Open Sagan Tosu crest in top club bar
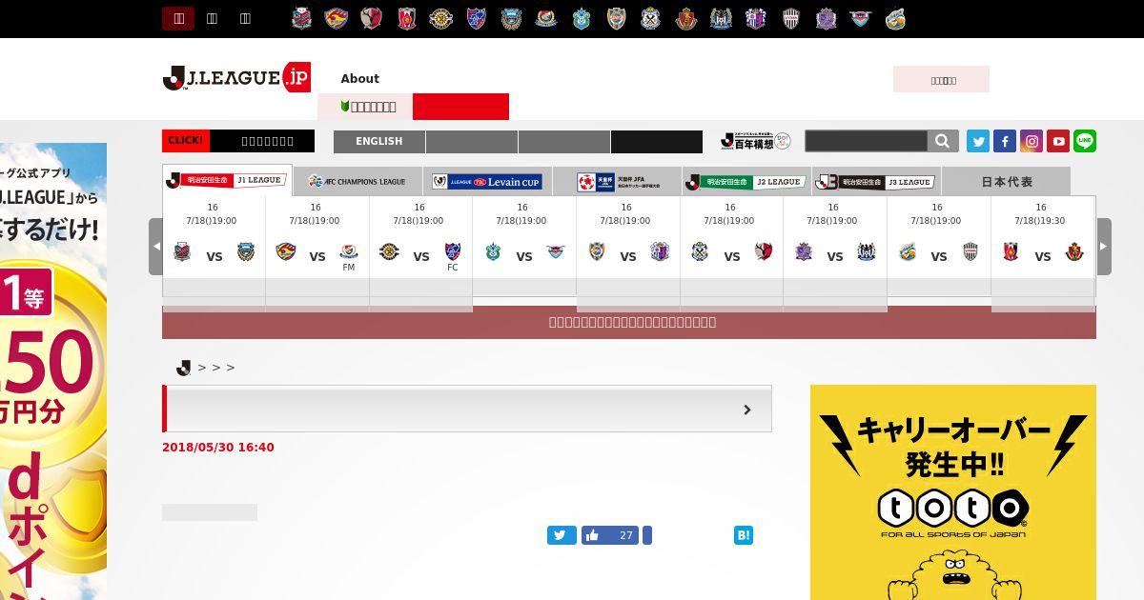Screen dimensions: 1144x600 coord(861,18)
